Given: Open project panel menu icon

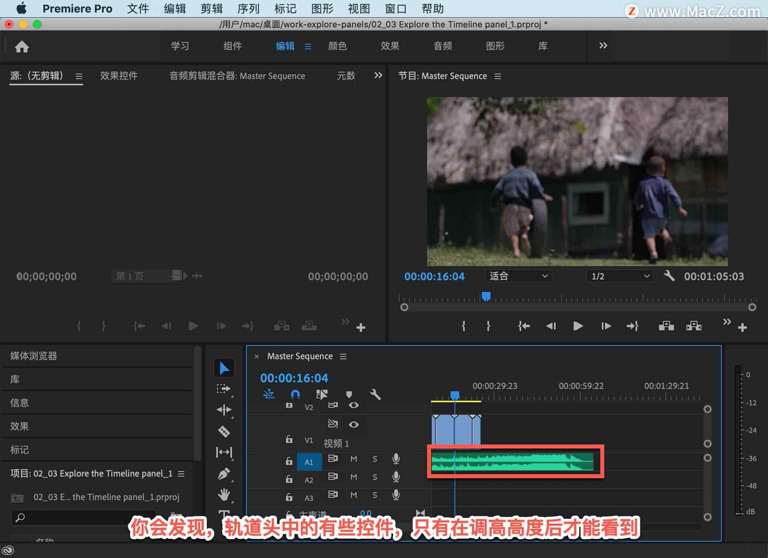Looking at the screenshot, I should (181, 474).
